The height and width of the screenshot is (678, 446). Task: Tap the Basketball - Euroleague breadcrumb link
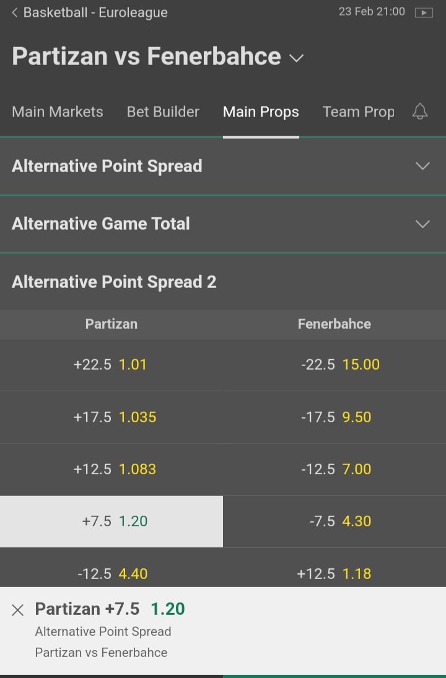(95, 12)
